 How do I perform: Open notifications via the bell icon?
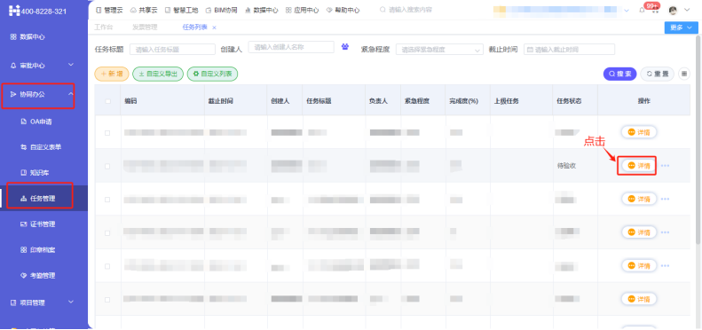[x=642, y=11]
